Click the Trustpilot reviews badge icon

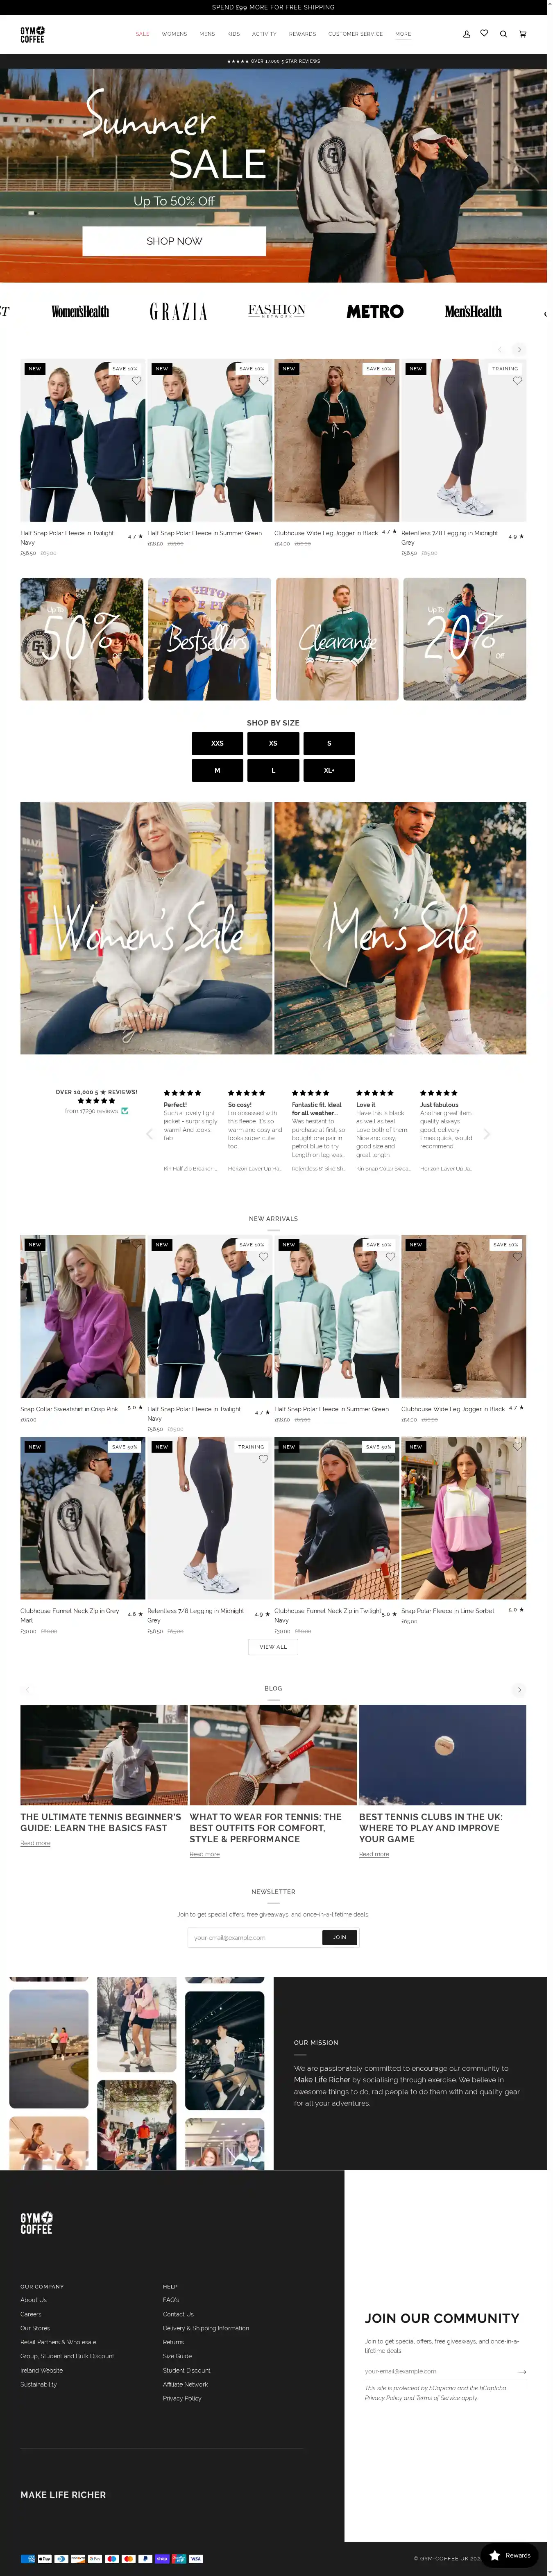point(125,1110)
